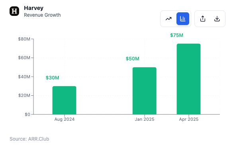Click the $80M axis label
The width and height of the screenshot is (241, 145).
coord(24,39)
